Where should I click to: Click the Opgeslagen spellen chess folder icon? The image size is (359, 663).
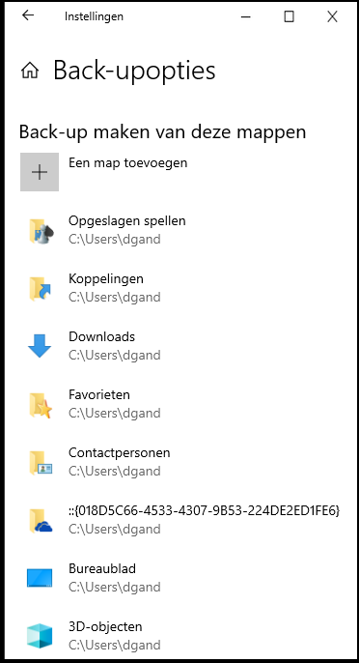[x=41, y=231]
